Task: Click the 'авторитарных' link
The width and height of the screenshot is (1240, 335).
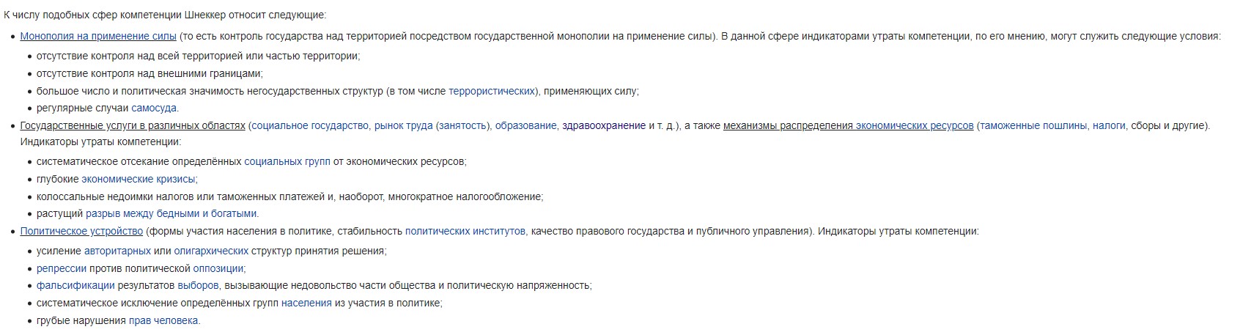Action: point(117,251)
